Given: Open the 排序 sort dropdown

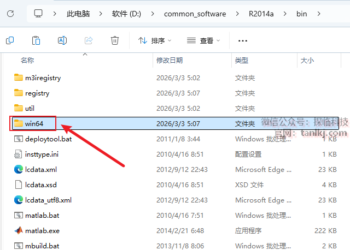Looking at the screenshot, I should (155, 40).
